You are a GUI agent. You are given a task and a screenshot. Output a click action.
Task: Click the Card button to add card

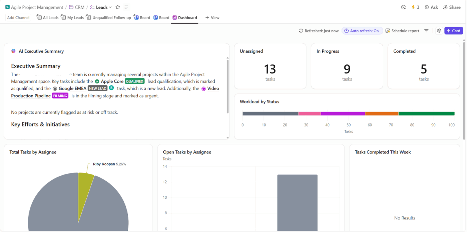pos(454,31)
